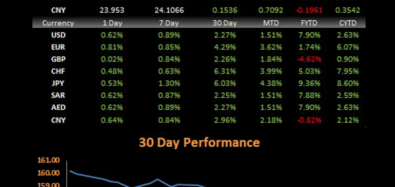The height and width of the screenshot is (187, 395).
Task: Select the USD row label
Action: tap(58, 35)
